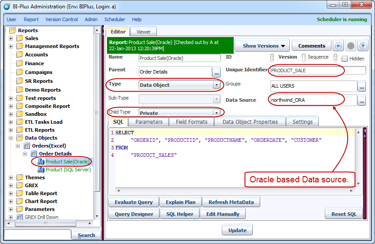Open the Data Source browse ellipsis button
The image size is (375, 244).
point(362,100)
